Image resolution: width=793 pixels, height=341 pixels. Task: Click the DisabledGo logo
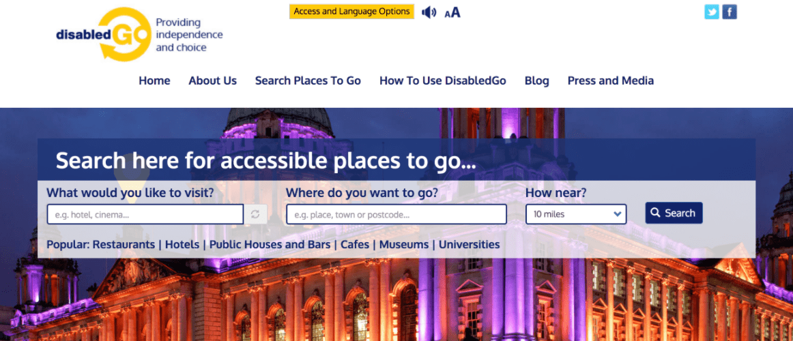coord(104,34)
